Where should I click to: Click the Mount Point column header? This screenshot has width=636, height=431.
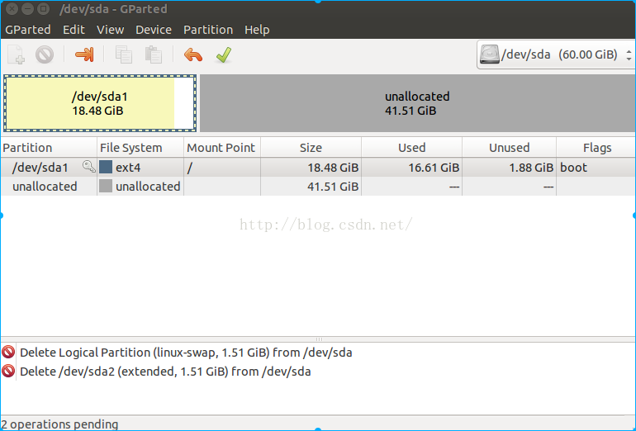(x=222, y=148)
